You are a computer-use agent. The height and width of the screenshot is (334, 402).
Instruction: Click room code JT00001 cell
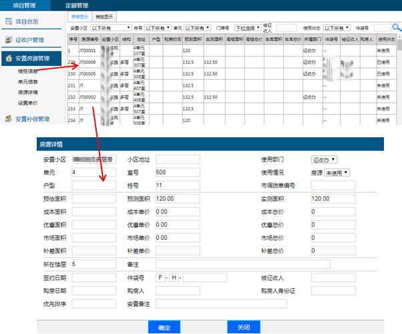click(89, 51)
